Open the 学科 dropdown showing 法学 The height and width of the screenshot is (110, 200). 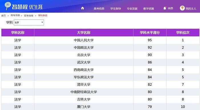pos(29,22)
